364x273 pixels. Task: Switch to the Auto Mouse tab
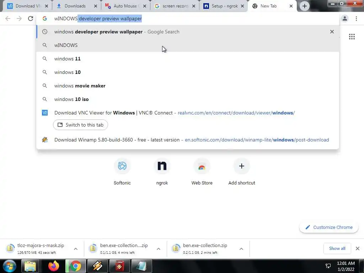125,6
